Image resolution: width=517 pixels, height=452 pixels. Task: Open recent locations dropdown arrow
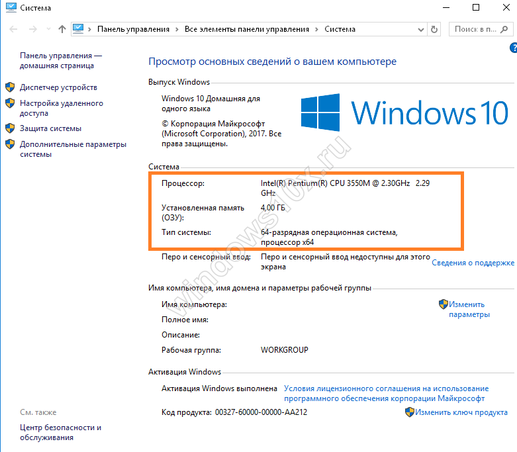pos(48,29)
